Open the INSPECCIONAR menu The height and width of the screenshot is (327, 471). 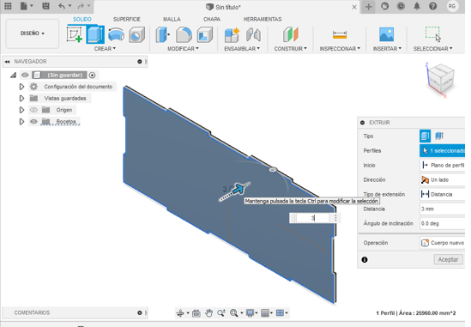click(x=340, y=49)
